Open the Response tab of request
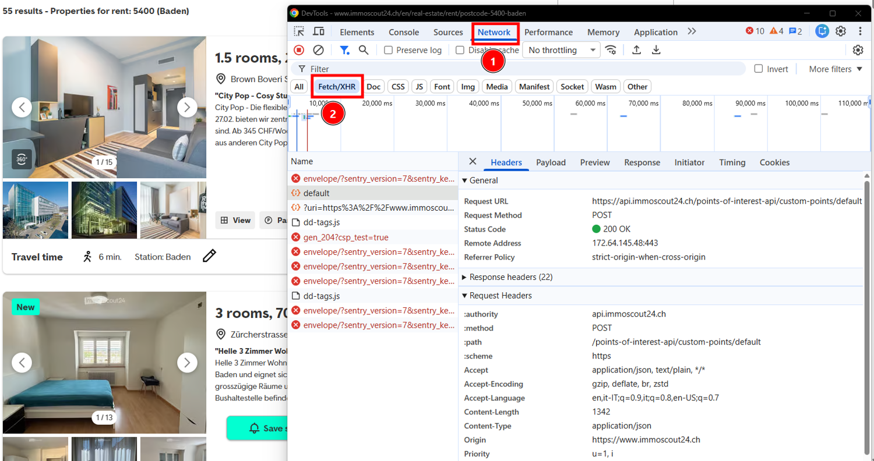 coord(642,162)
